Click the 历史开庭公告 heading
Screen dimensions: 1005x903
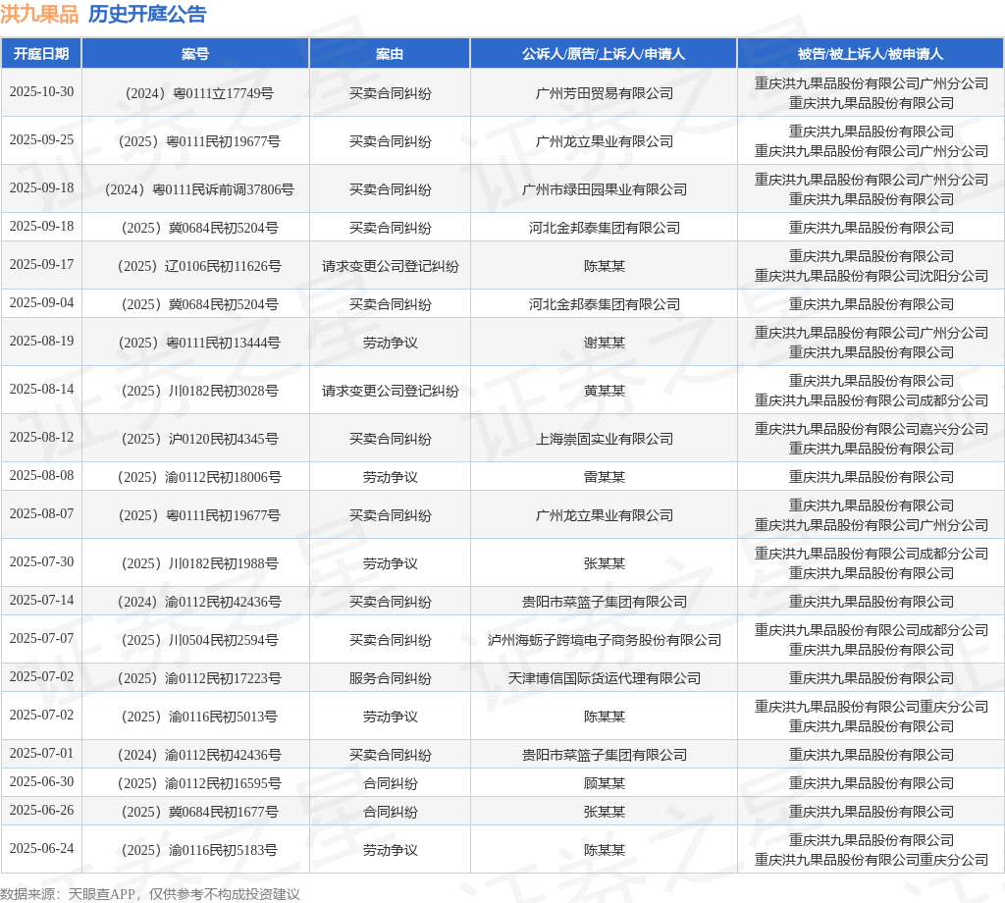[x=147, y=14]
